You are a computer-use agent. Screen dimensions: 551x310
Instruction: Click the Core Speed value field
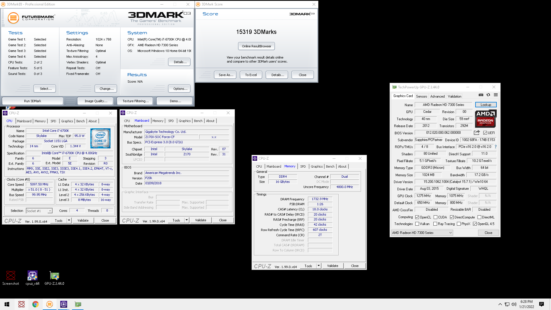tap(39, 184)
